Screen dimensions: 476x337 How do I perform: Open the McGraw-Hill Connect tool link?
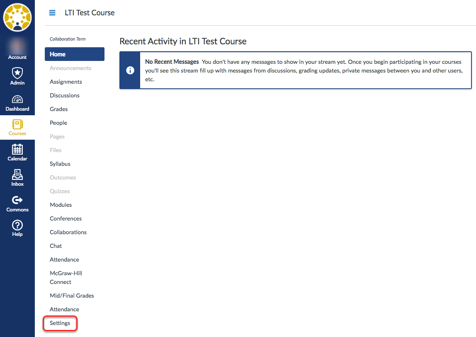pyautogui.click(x=66, y=277)
